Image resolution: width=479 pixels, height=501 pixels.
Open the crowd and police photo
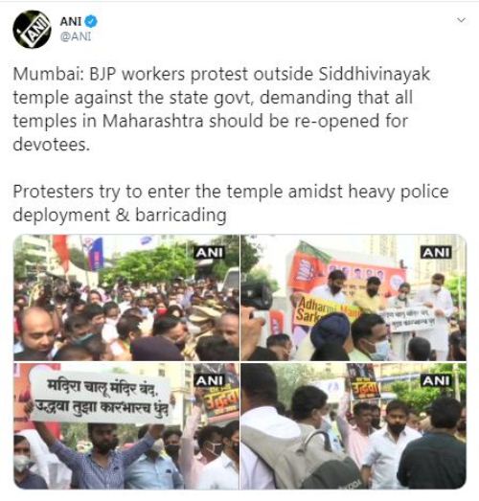pos(126,298)
